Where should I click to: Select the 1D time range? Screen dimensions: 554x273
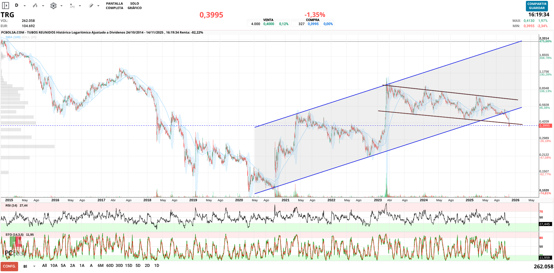157,266
